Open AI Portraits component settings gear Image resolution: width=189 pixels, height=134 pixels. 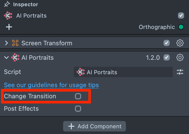point(180,57)
